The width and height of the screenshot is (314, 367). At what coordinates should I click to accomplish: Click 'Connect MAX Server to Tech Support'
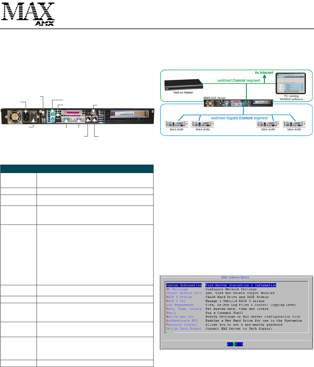coord(239,328)
